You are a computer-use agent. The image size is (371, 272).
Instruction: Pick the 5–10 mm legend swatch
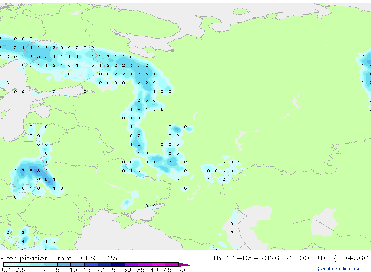pyautogui.click(x=64, y=265)
